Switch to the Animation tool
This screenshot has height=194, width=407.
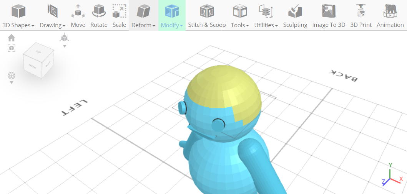(x=390, y=16)
